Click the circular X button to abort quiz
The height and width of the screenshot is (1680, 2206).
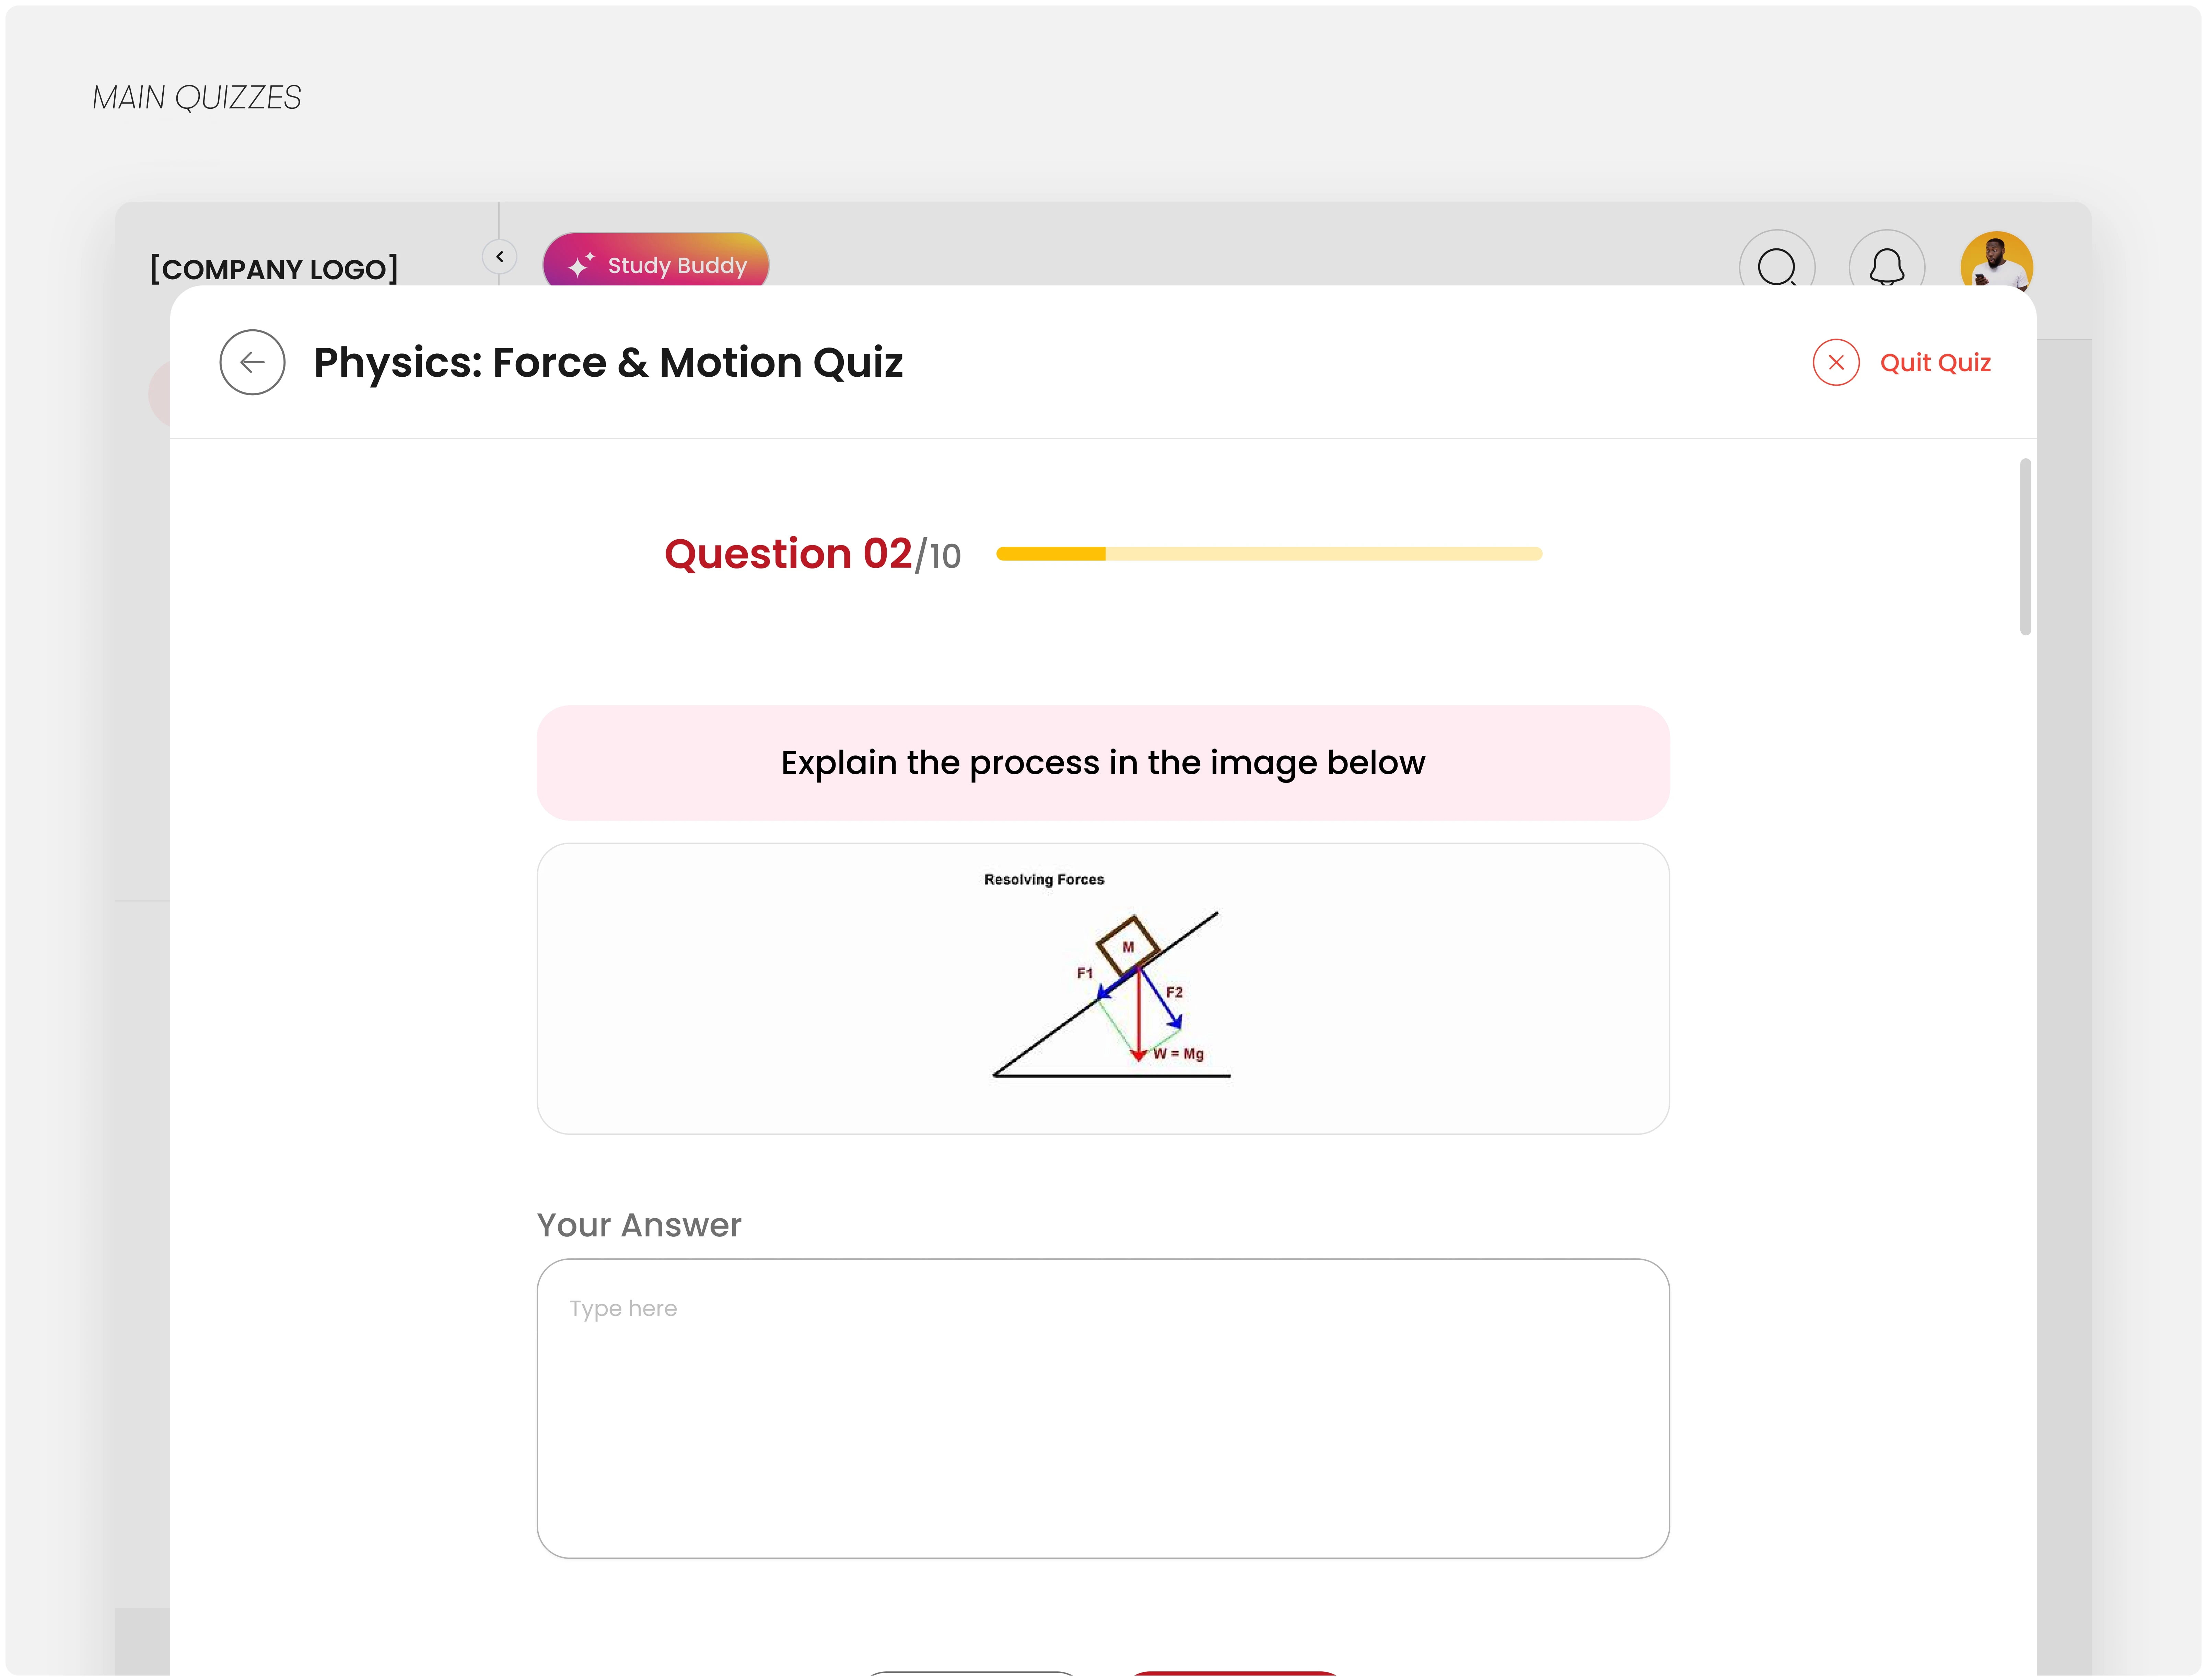pyautogui.click(x=1836, y=362)
